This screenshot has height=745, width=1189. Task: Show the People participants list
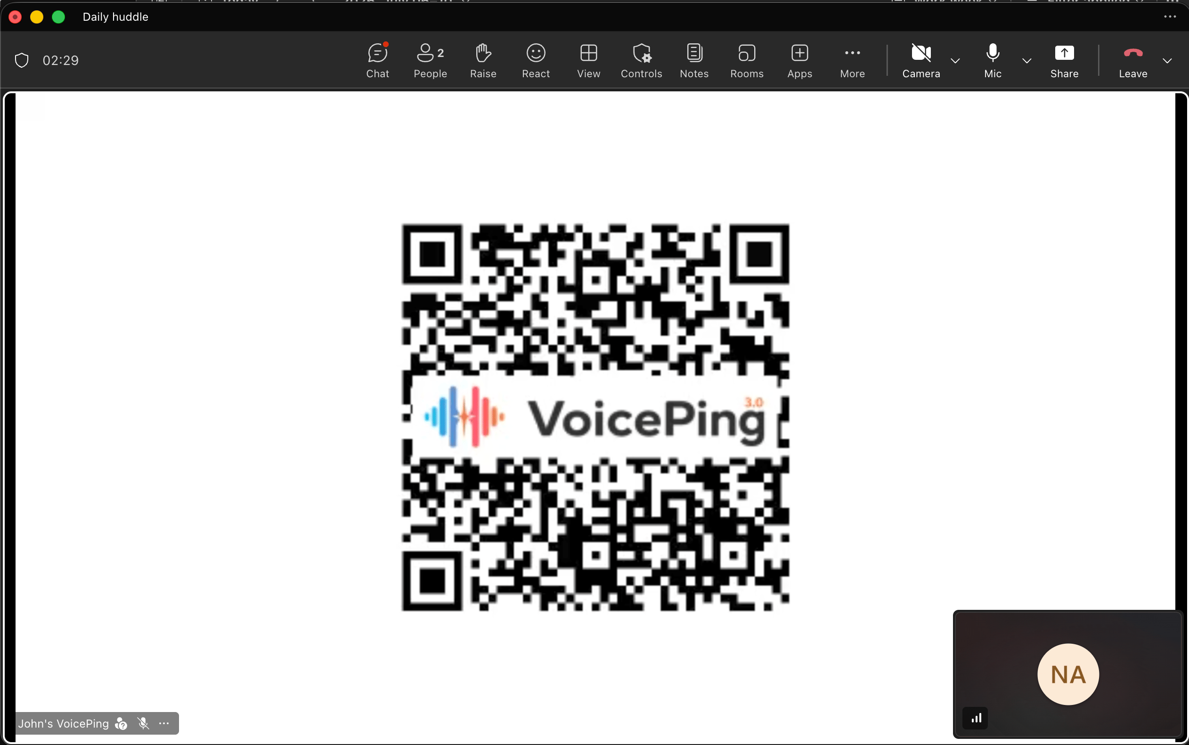tap(430, 61)
